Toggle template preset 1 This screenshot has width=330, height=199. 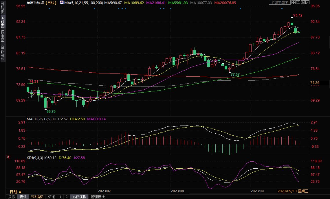(x=60, y=197)
